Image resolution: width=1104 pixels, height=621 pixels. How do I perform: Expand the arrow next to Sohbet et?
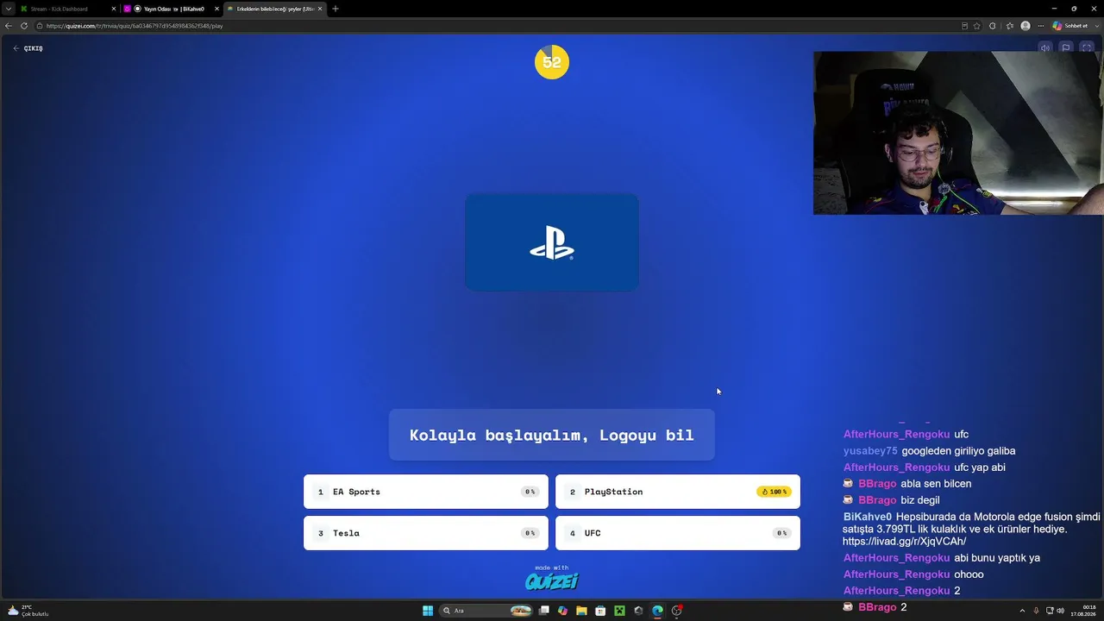point(1095,26)
